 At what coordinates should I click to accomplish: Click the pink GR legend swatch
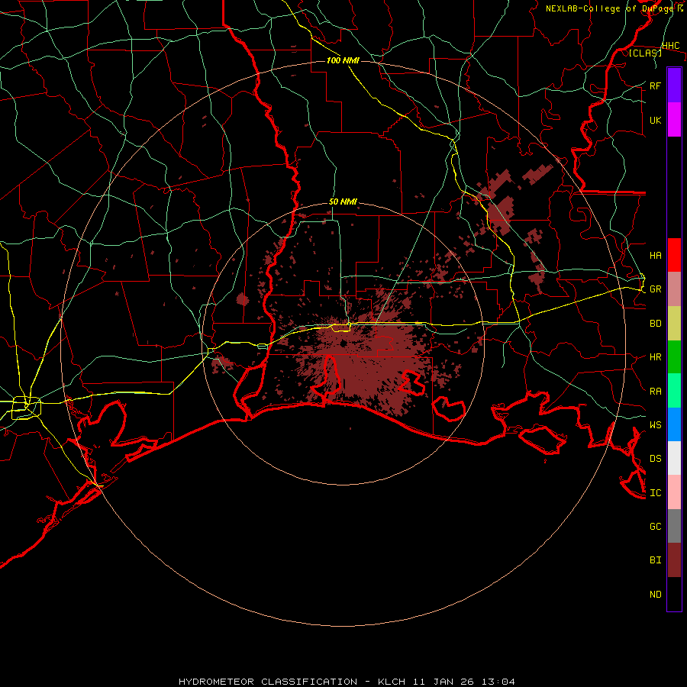pos(674,289)
